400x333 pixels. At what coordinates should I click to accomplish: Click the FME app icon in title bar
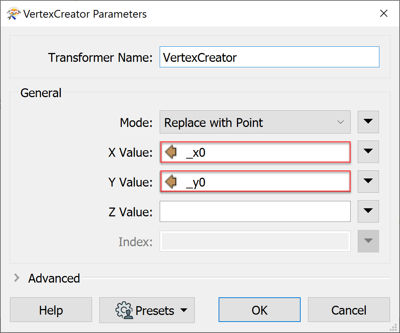click(14, 14)
